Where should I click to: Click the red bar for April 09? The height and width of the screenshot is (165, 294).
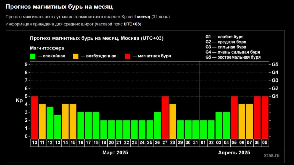[x=265, y=116]
